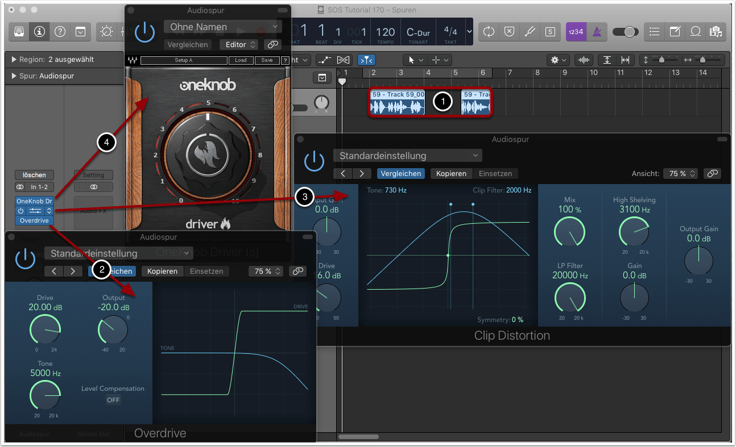Open the media browser camera icon
Image resolution: width=736 pixels, height=447 pixels.
pos(716,32)
